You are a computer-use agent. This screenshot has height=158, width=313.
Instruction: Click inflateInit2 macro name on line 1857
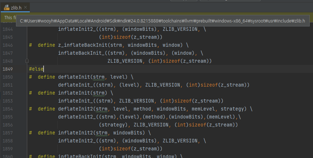pyautogui.click(x=76, y=133)
